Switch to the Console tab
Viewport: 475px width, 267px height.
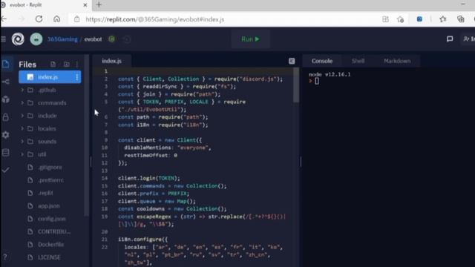pyautogui.click(x=322, y=61)
